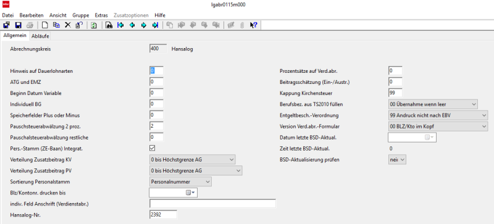Screen dimensions: 494x224
Task: Open Sortierung Personalstamm dropdown
Action: 180,182
